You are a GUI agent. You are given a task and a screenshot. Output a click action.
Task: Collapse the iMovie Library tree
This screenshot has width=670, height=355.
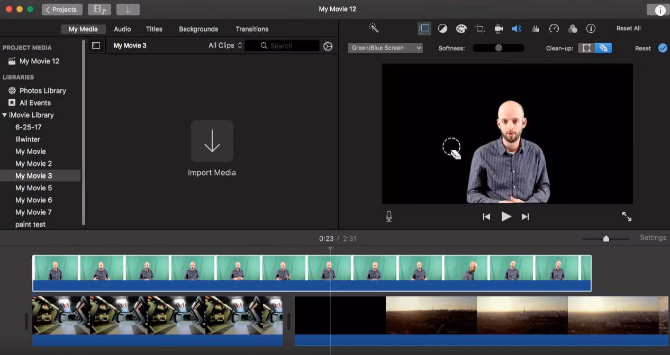5,115
